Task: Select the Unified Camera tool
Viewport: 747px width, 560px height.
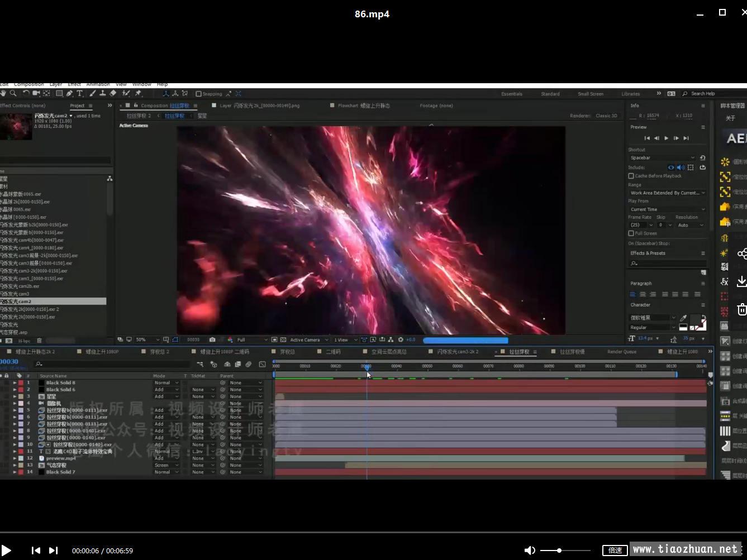Action: pos(36,94)
